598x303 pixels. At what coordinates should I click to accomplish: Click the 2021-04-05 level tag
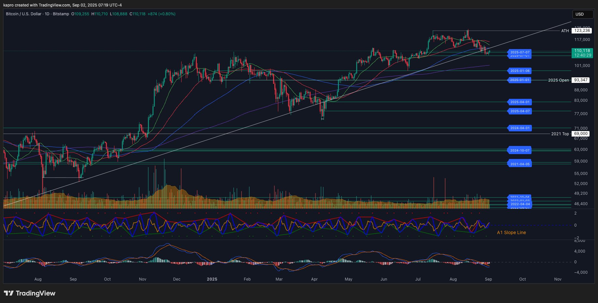coord(519,164)
